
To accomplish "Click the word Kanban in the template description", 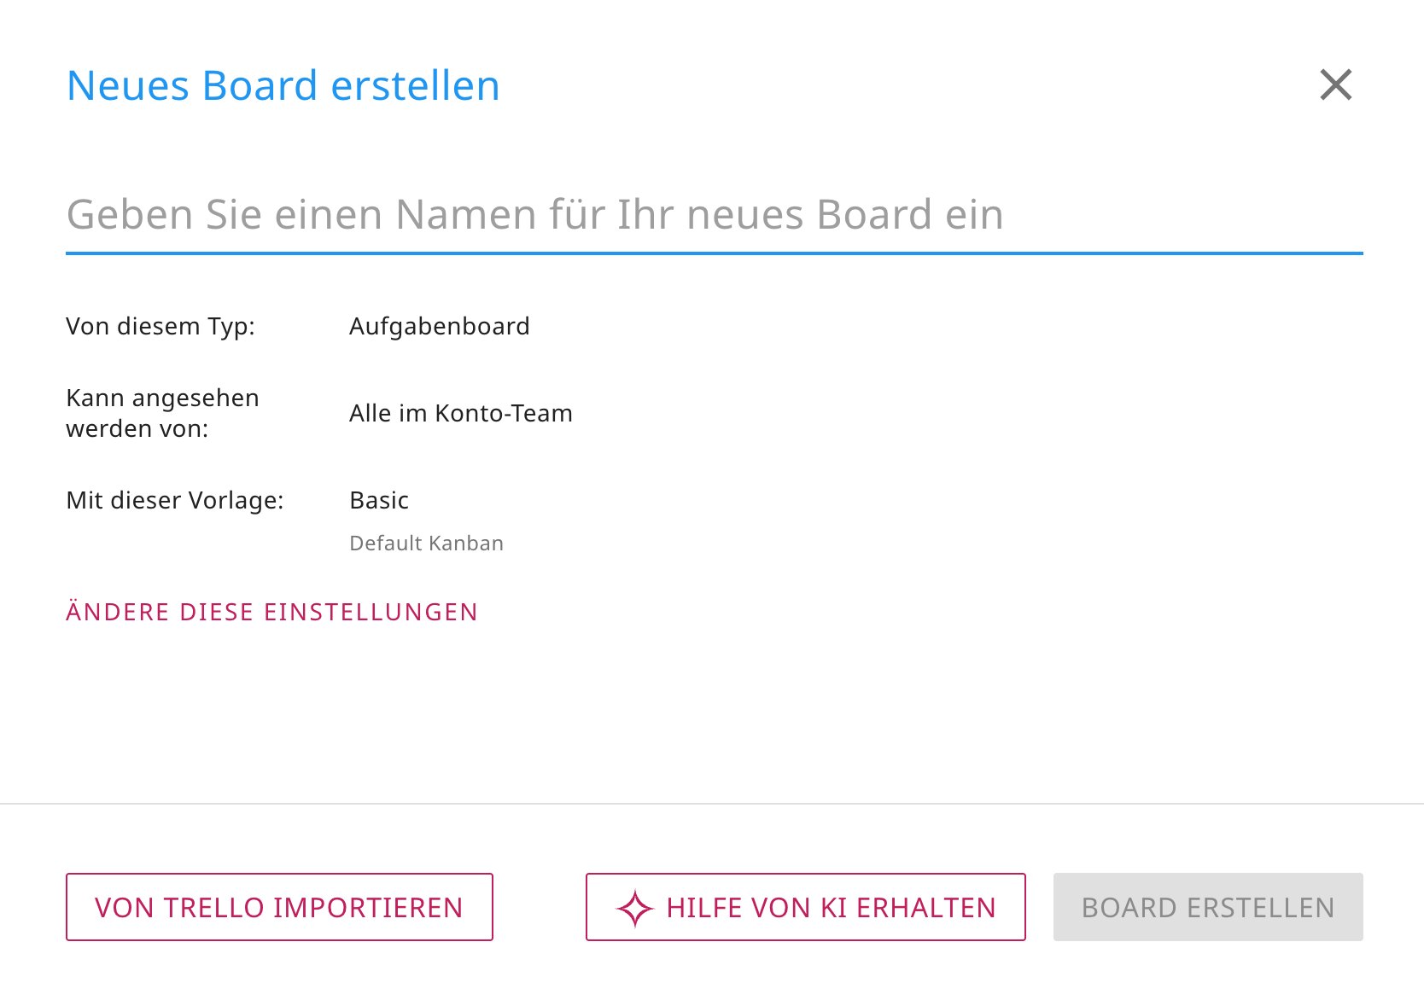I will tap(465, 544).
